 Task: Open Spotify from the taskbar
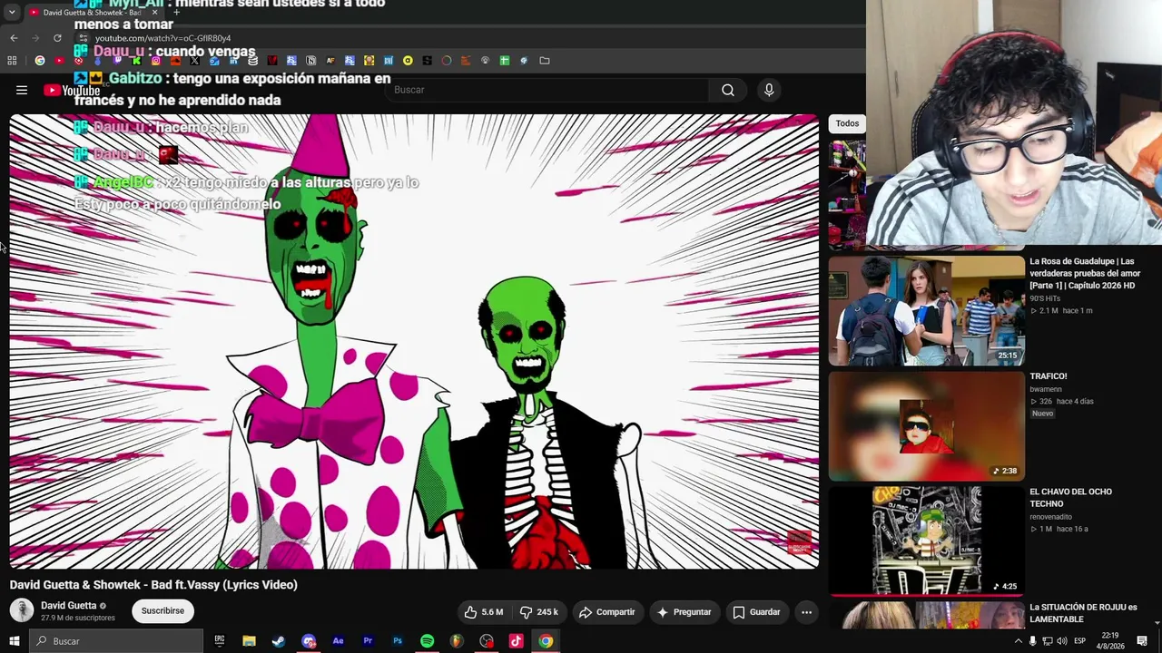coord(427,641)
